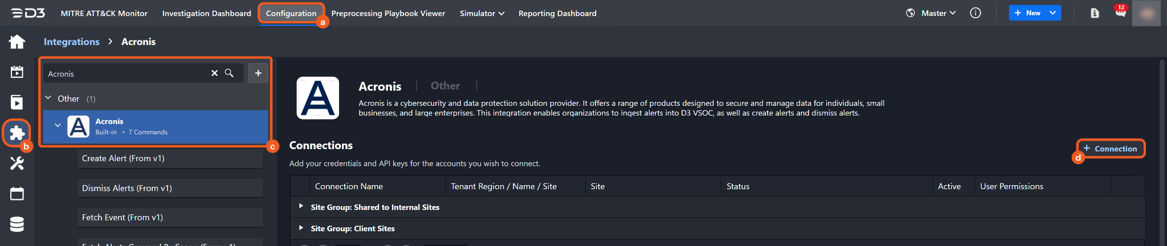Open the database icon in sidebar
The image size is (1167, 246).
coord(17,224)
